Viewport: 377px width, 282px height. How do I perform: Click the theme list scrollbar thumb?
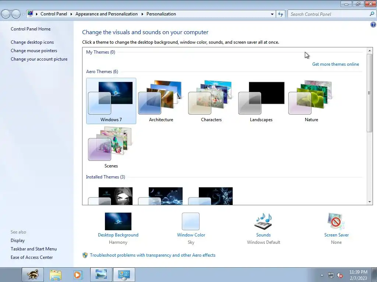click(370, 93)
